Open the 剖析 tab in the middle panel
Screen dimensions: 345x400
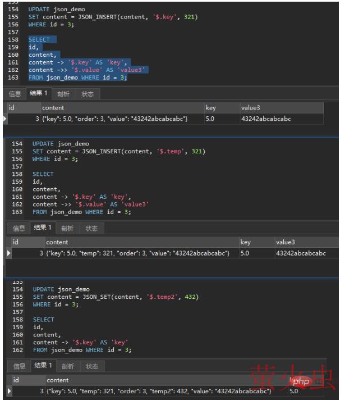click(67, 228)
